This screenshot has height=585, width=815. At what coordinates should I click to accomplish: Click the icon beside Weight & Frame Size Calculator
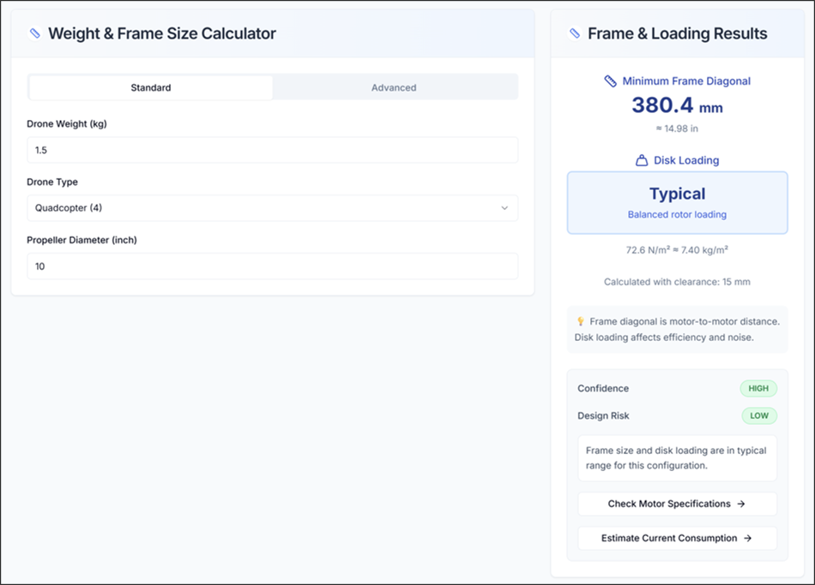pos(35,33)
